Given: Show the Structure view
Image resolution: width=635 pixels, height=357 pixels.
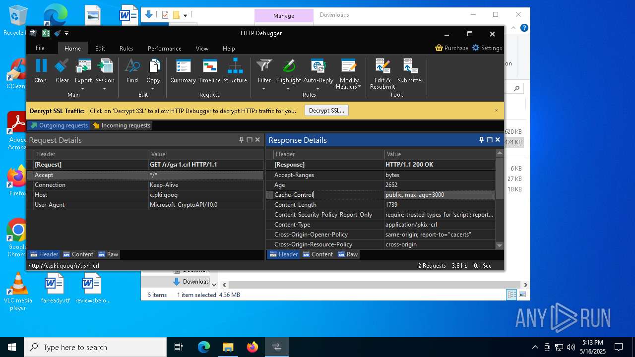Looking at the screenshot, I should (x=235, y=71).
